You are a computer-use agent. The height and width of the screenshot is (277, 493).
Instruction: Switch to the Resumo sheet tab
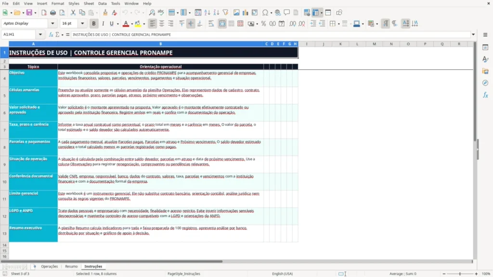[71, 266]
